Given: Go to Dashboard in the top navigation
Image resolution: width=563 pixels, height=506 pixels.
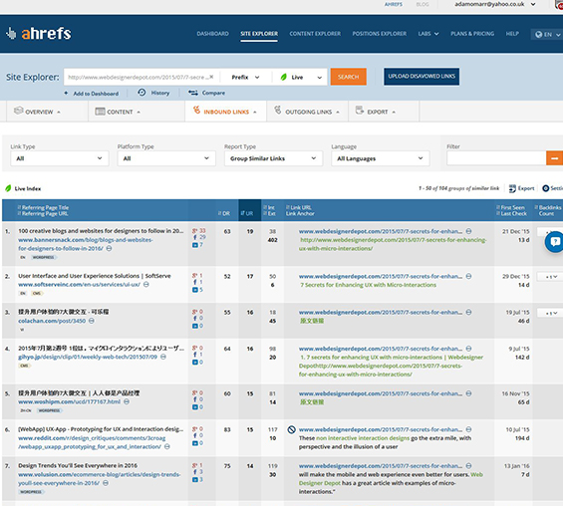Looking at the screenshot, I should tap(212, 34).
